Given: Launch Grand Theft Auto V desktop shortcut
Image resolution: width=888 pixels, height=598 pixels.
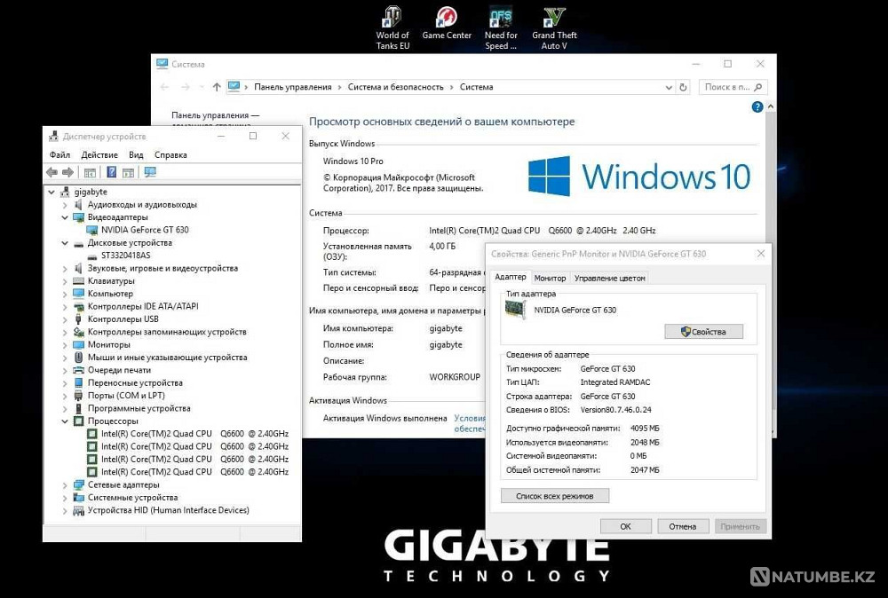Looking at the screenshot, I should coord(554,18).
